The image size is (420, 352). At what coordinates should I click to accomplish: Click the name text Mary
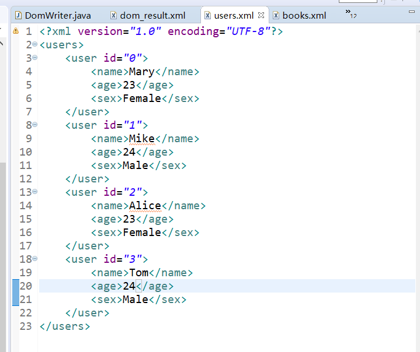tap(142, 72)
